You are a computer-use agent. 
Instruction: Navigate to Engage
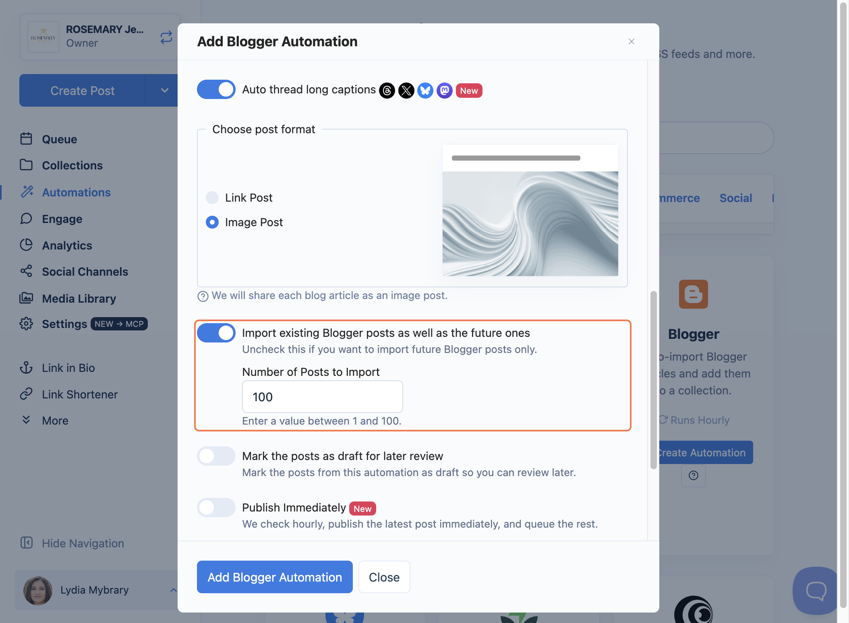tap(62, 219)
